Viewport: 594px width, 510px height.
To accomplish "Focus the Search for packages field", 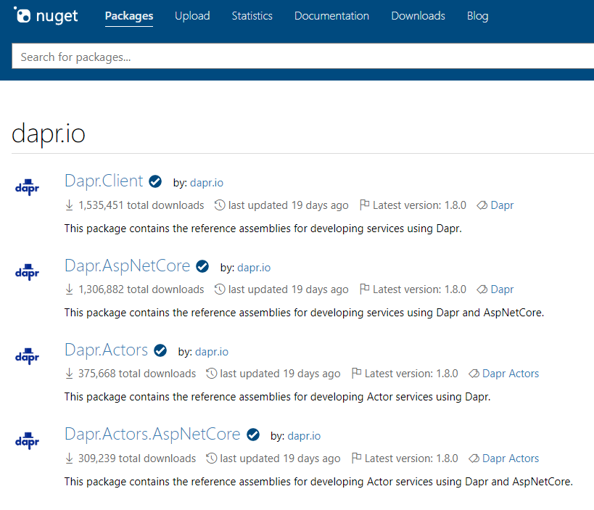I will 302,56.
